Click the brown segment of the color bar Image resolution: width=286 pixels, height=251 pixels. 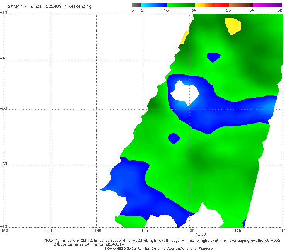click(x=241, y=5)
